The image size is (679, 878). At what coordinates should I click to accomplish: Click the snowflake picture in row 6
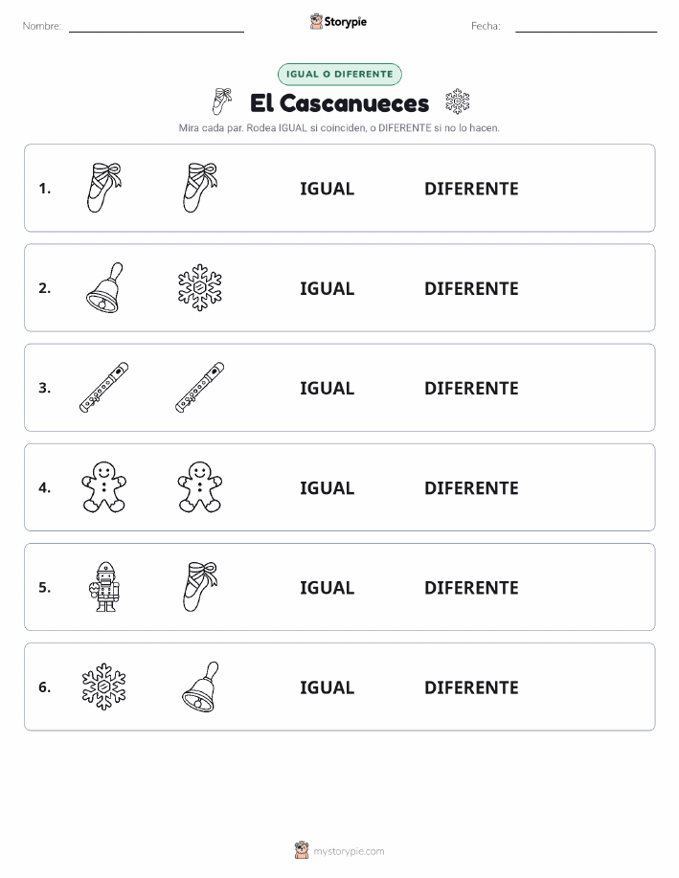tap(104, 687)
